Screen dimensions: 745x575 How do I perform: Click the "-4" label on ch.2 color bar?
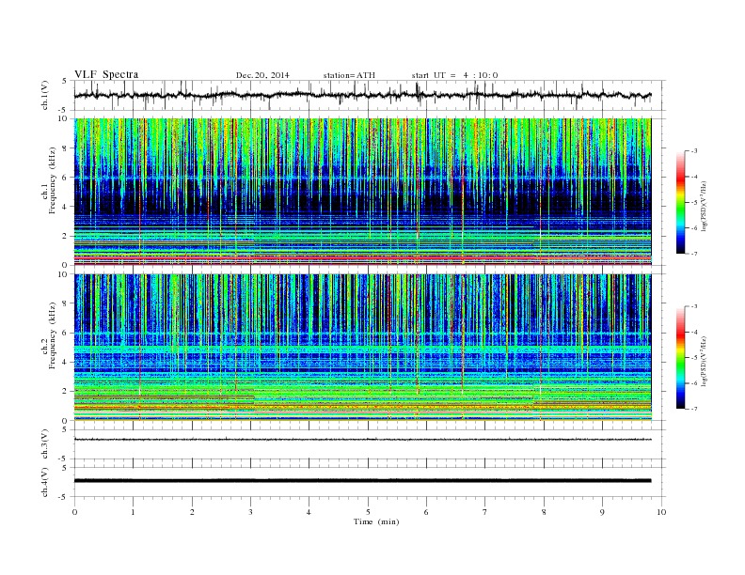click(x=694, y=332)
